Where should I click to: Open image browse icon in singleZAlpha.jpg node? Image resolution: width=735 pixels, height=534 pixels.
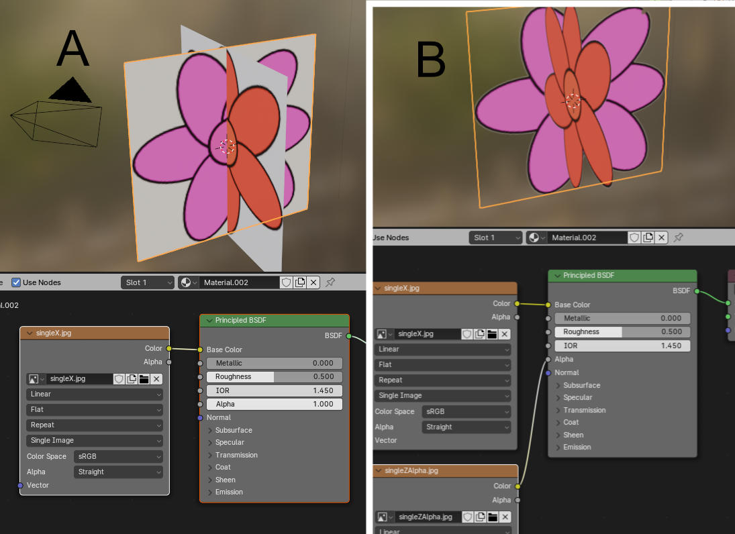[x=385, y=517]
